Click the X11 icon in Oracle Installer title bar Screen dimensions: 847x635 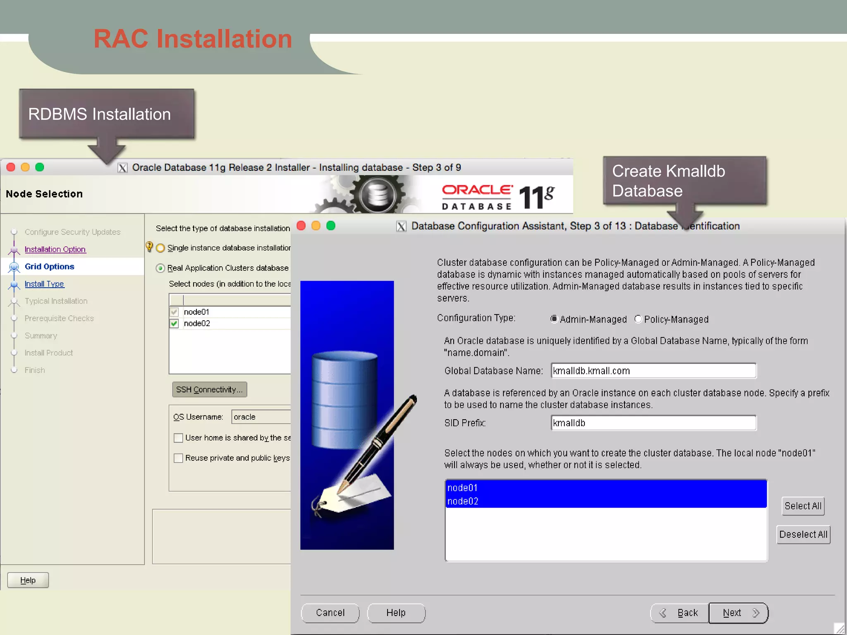coord(122,168)
